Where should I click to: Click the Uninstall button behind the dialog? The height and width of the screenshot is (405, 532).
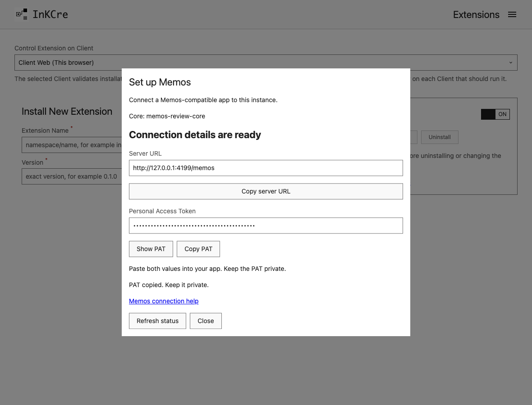pyautogui.click(x=440, y=137)
